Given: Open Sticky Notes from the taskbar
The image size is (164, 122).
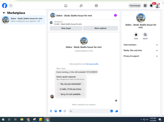Looking at the screenshot, I should click(x=41, y=119).
